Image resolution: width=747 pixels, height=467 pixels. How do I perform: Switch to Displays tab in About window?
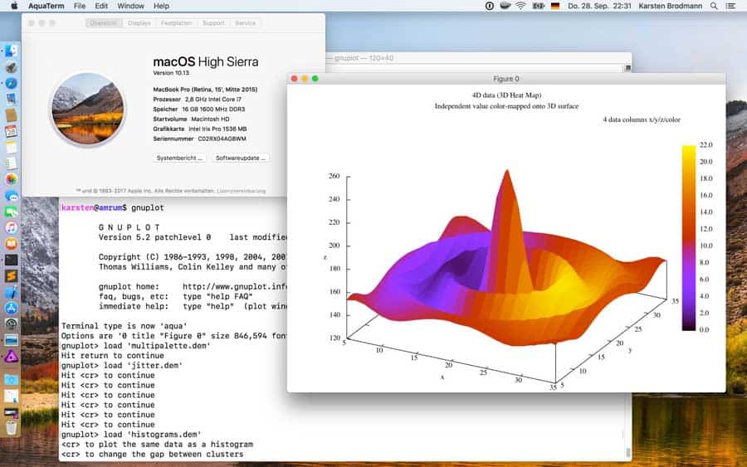tap(139, 23)
